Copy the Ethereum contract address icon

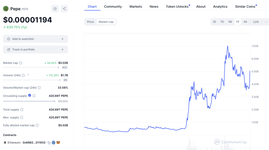[49, 143]
